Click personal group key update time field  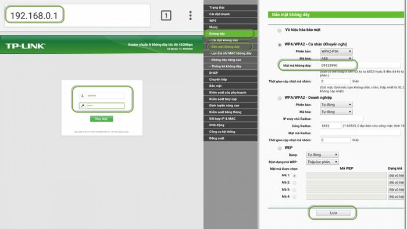point(335,81)
